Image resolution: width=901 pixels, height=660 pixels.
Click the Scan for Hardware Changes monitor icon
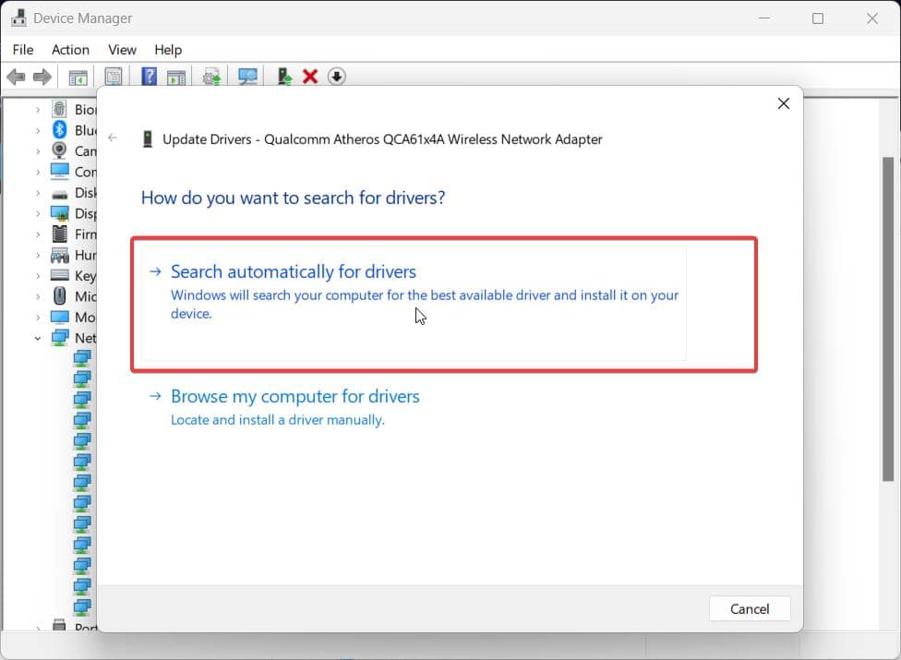247,77
